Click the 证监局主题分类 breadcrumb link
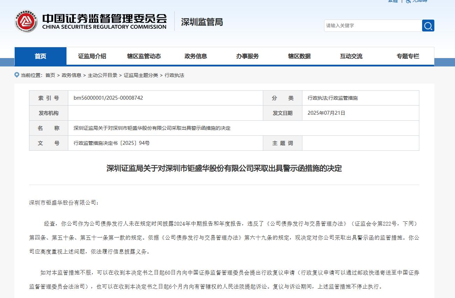Image resolution: width=455 pixels, height=298 pixels. [x=141, y=75]
